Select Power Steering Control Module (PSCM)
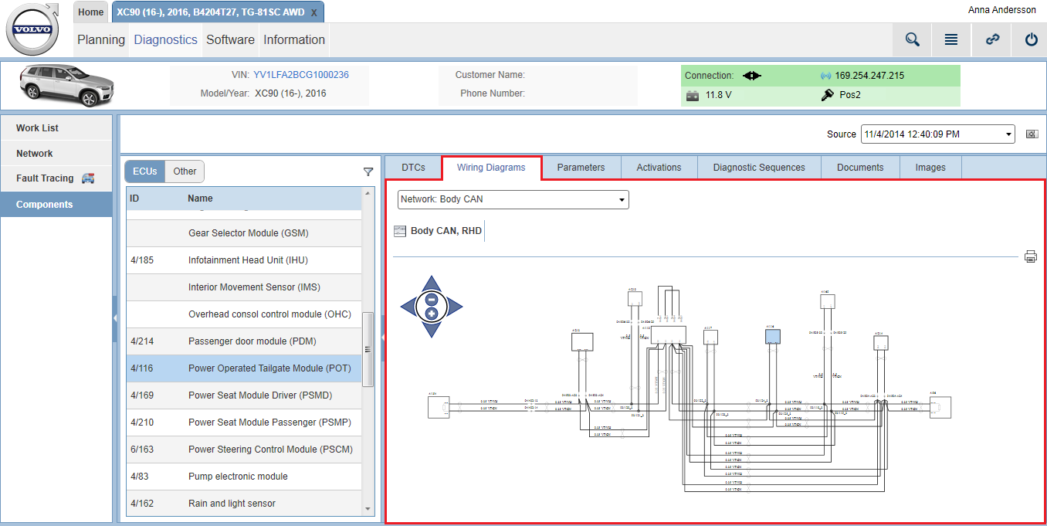The height and width of the screenshot is (526, 1047). click(244, 450)
